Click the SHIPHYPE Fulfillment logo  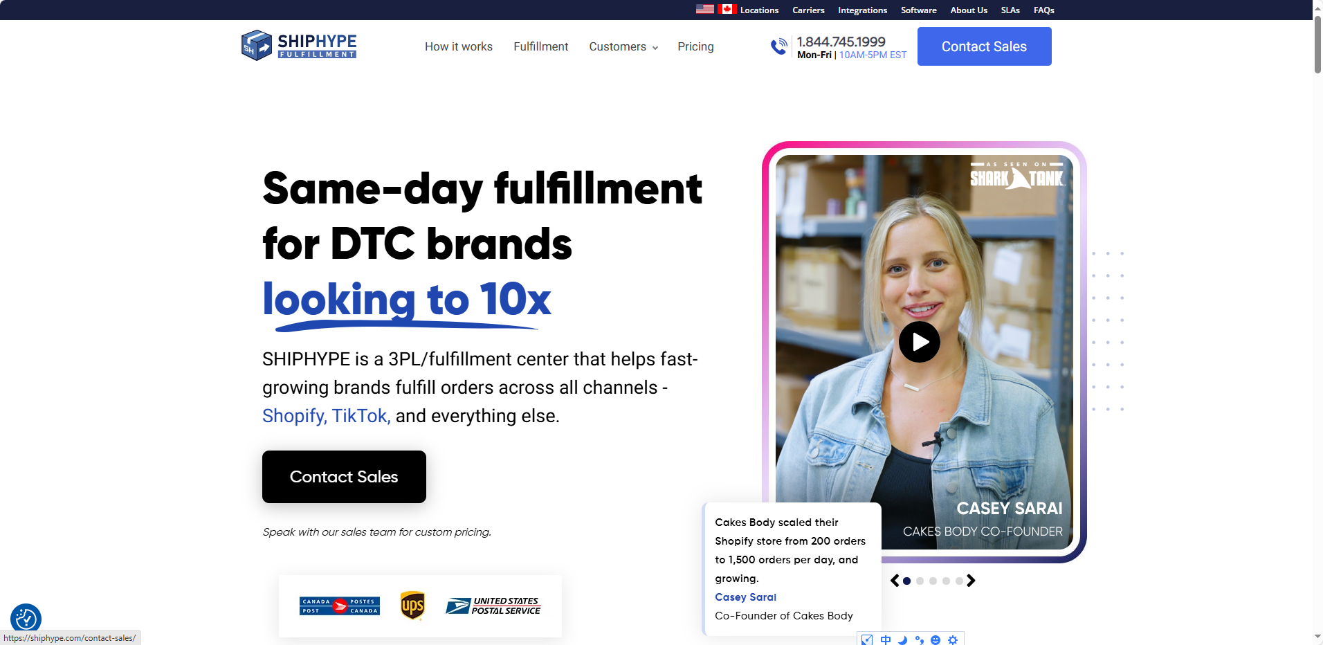pos(299,46)
